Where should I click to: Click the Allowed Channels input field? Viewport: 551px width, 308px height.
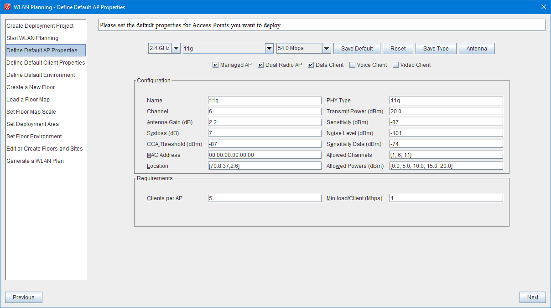point(446,155)
